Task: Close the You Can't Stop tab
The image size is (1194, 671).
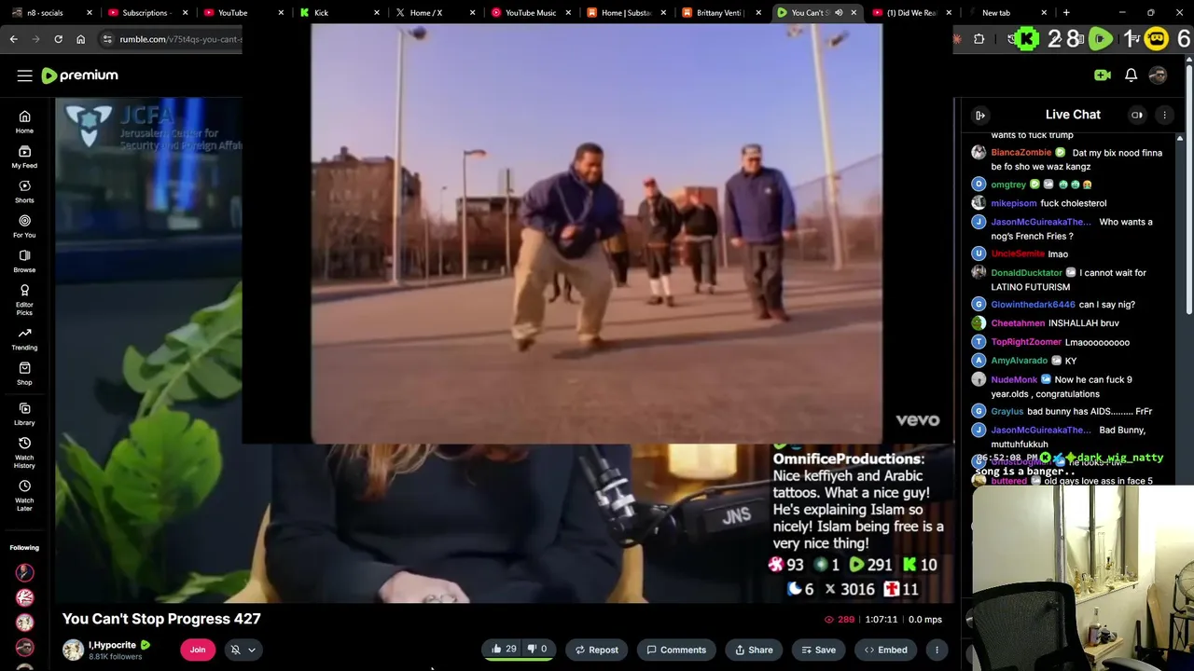Action: pyautogui.click(x=854, y=13)
